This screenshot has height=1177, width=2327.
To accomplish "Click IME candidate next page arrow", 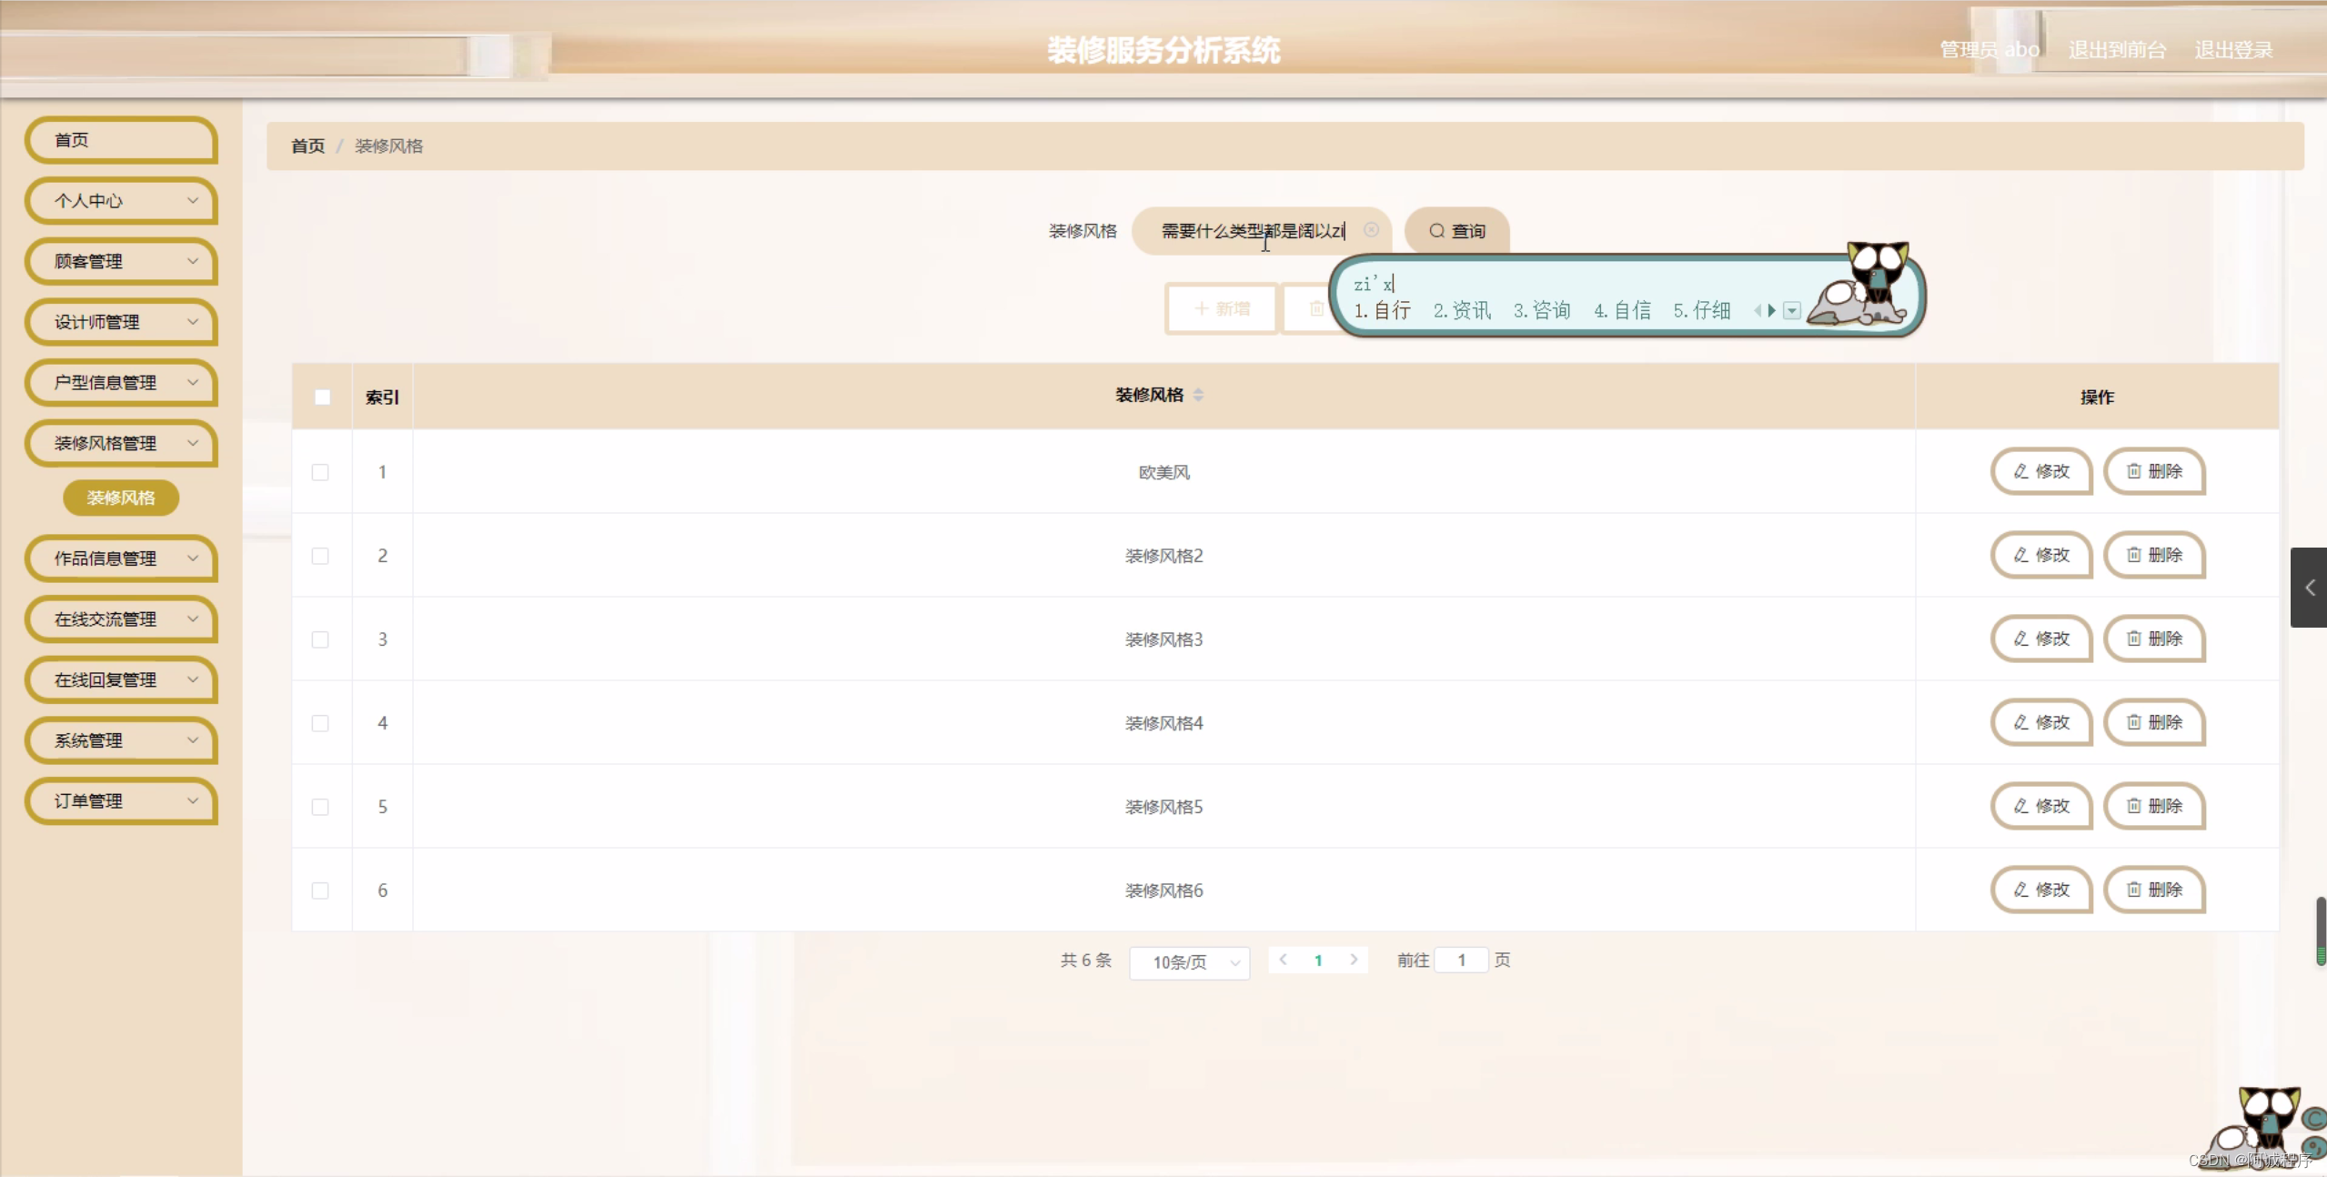I will pyautogui.click(x=1771, y=310).
